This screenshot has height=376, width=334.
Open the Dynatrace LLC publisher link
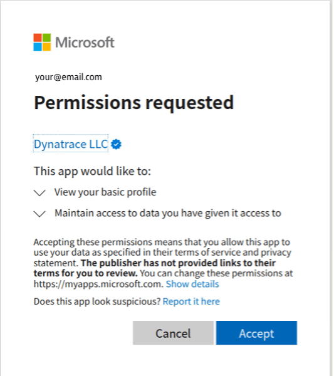tap(71, 144)
